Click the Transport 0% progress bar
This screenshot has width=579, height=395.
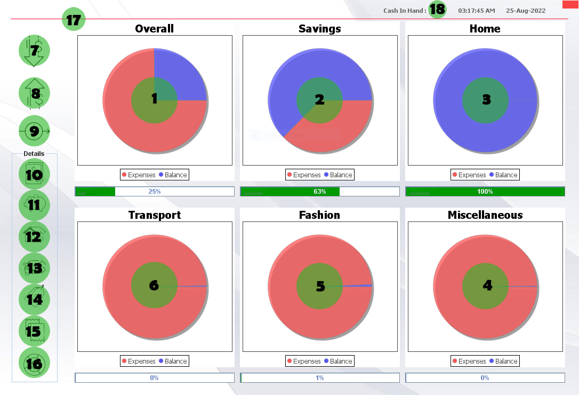155,377
